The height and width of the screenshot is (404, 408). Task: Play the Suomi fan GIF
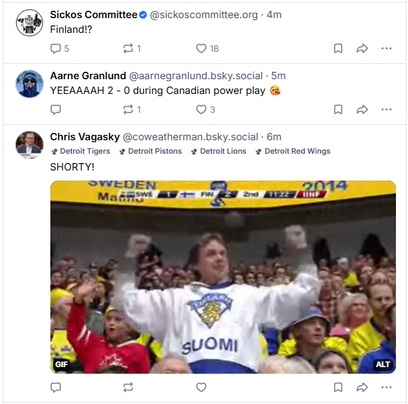click(x=223, y=276)
